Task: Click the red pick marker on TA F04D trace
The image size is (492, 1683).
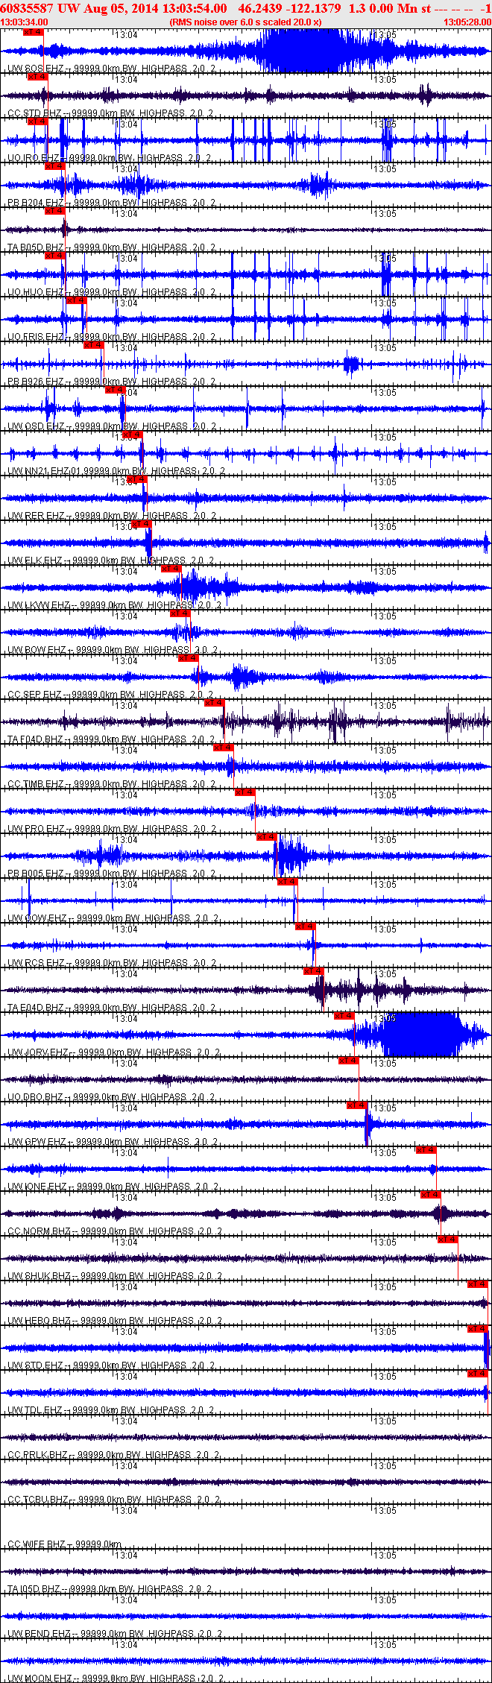Action: click(x=214, y=703)
